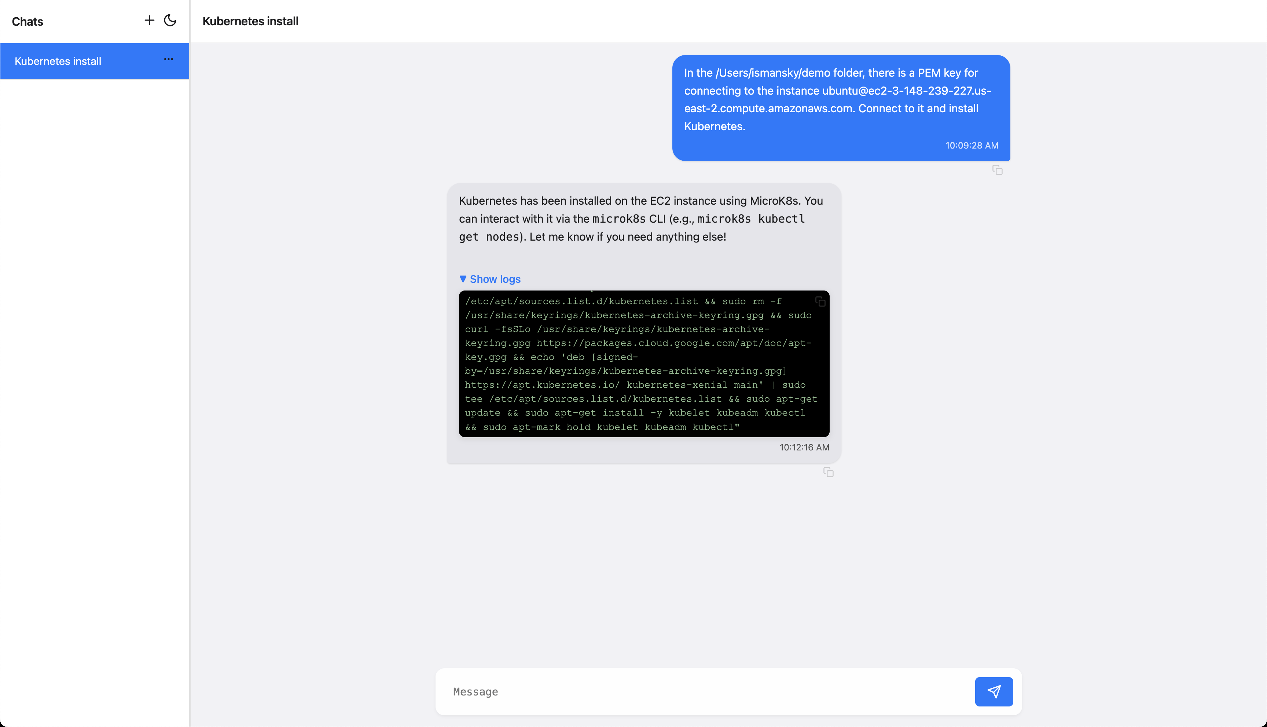This screenshot has width=1267, height=727.
Task: Collapse the Show logs section
Action: coord(490,279)
